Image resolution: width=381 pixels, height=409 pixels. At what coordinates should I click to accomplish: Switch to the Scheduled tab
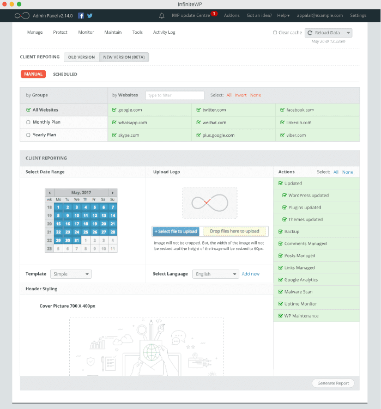pos(65,74)
